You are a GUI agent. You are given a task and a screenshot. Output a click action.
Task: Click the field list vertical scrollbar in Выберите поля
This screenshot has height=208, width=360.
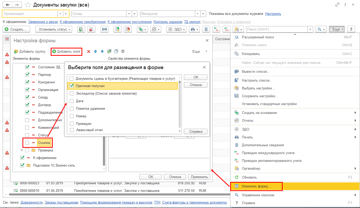click(180, 104)
